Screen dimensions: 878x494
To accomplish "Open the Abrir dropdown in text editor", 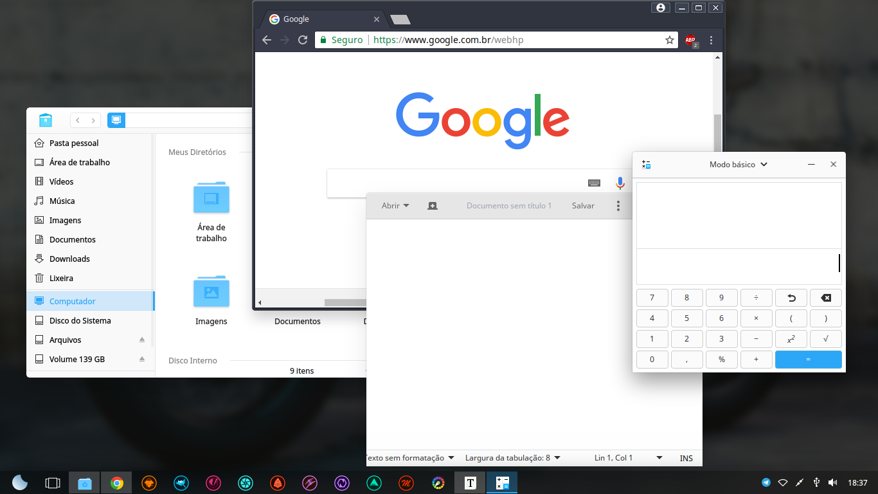I will click(x=395, y=206).
